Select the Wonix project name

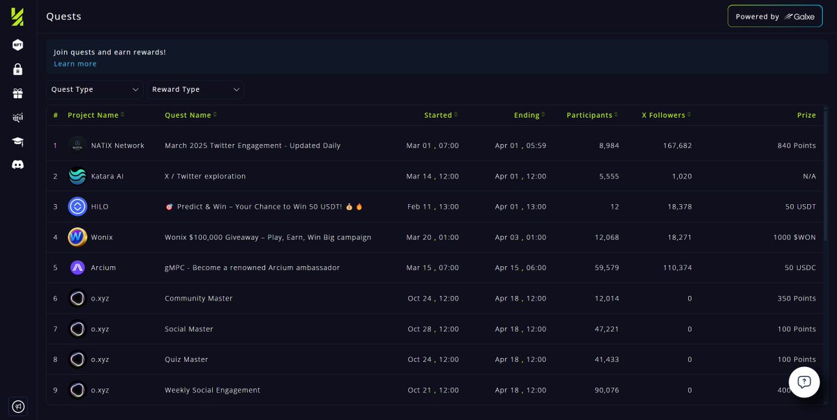click(102, 238)
